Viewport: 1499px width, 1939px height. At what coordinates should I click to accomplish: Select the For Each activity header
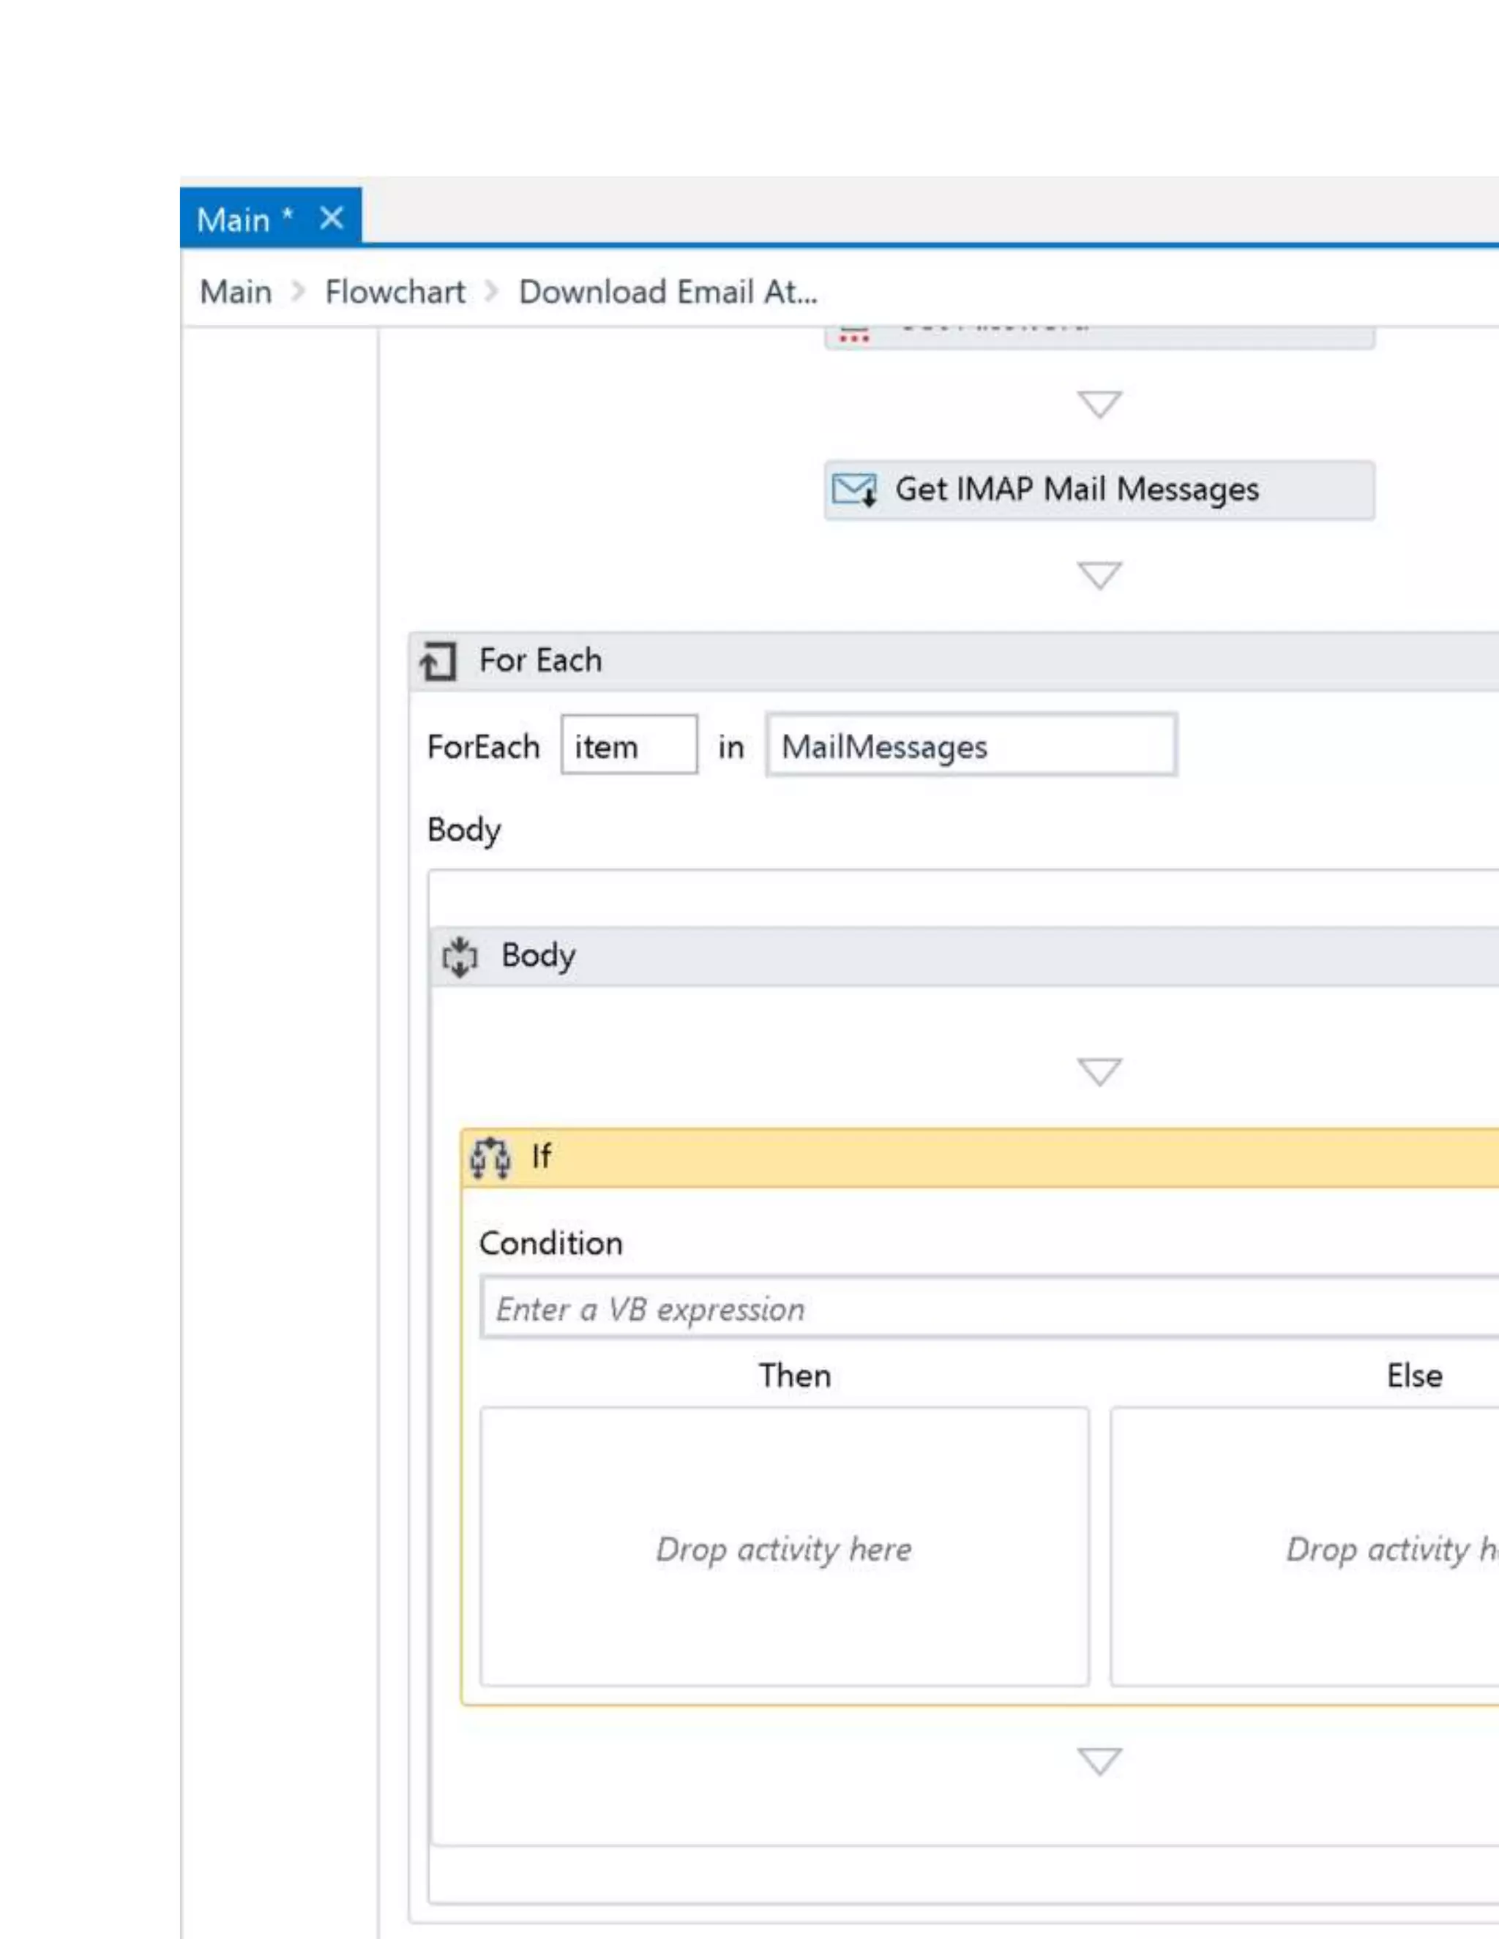coord(888,661)
